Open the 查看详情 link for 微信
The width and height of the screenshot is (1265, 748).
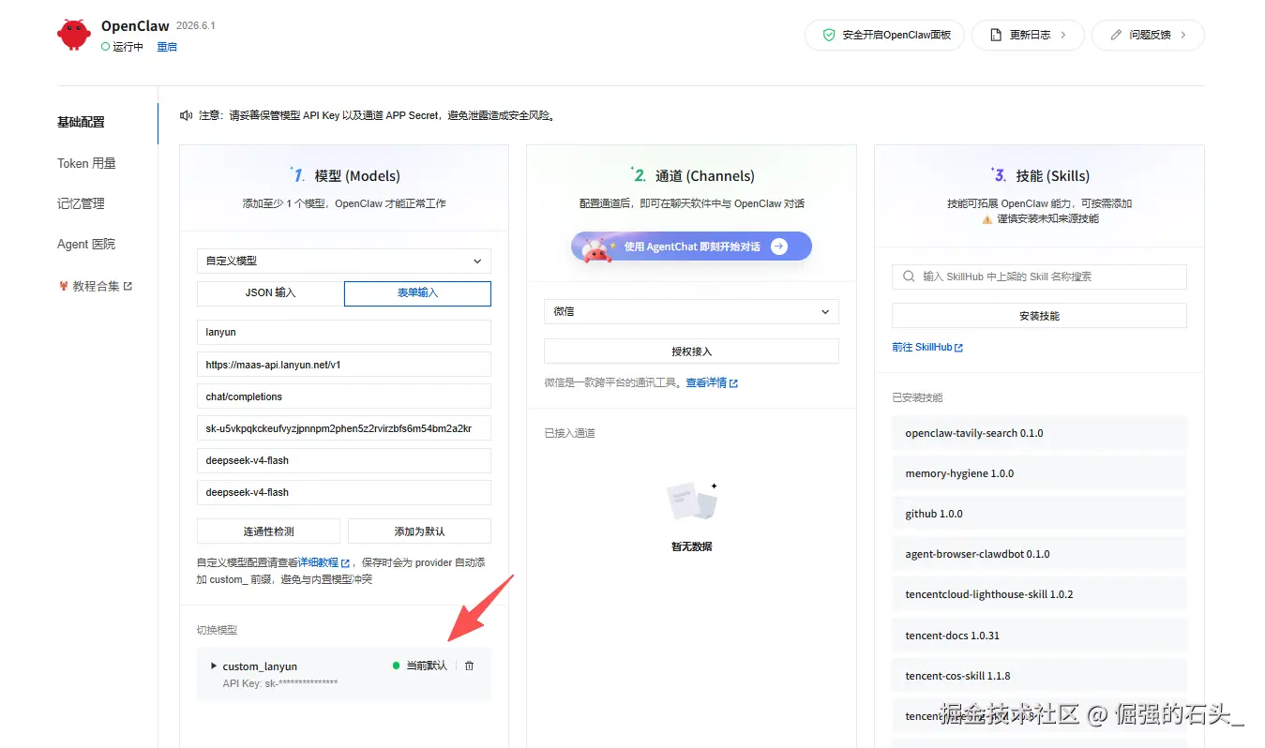[x=706, y=383]
